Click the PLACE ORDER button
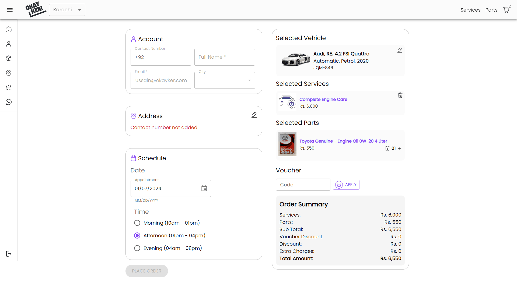Screen dimensions: 517x287 coord(146,271)
